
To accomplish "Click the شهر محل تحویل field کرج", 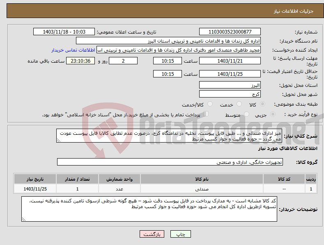I will tap(230, 94).
